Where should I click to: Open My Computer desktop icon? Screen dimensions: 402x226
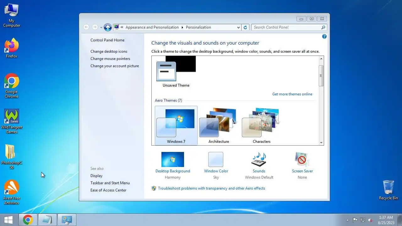coord(12,15)
